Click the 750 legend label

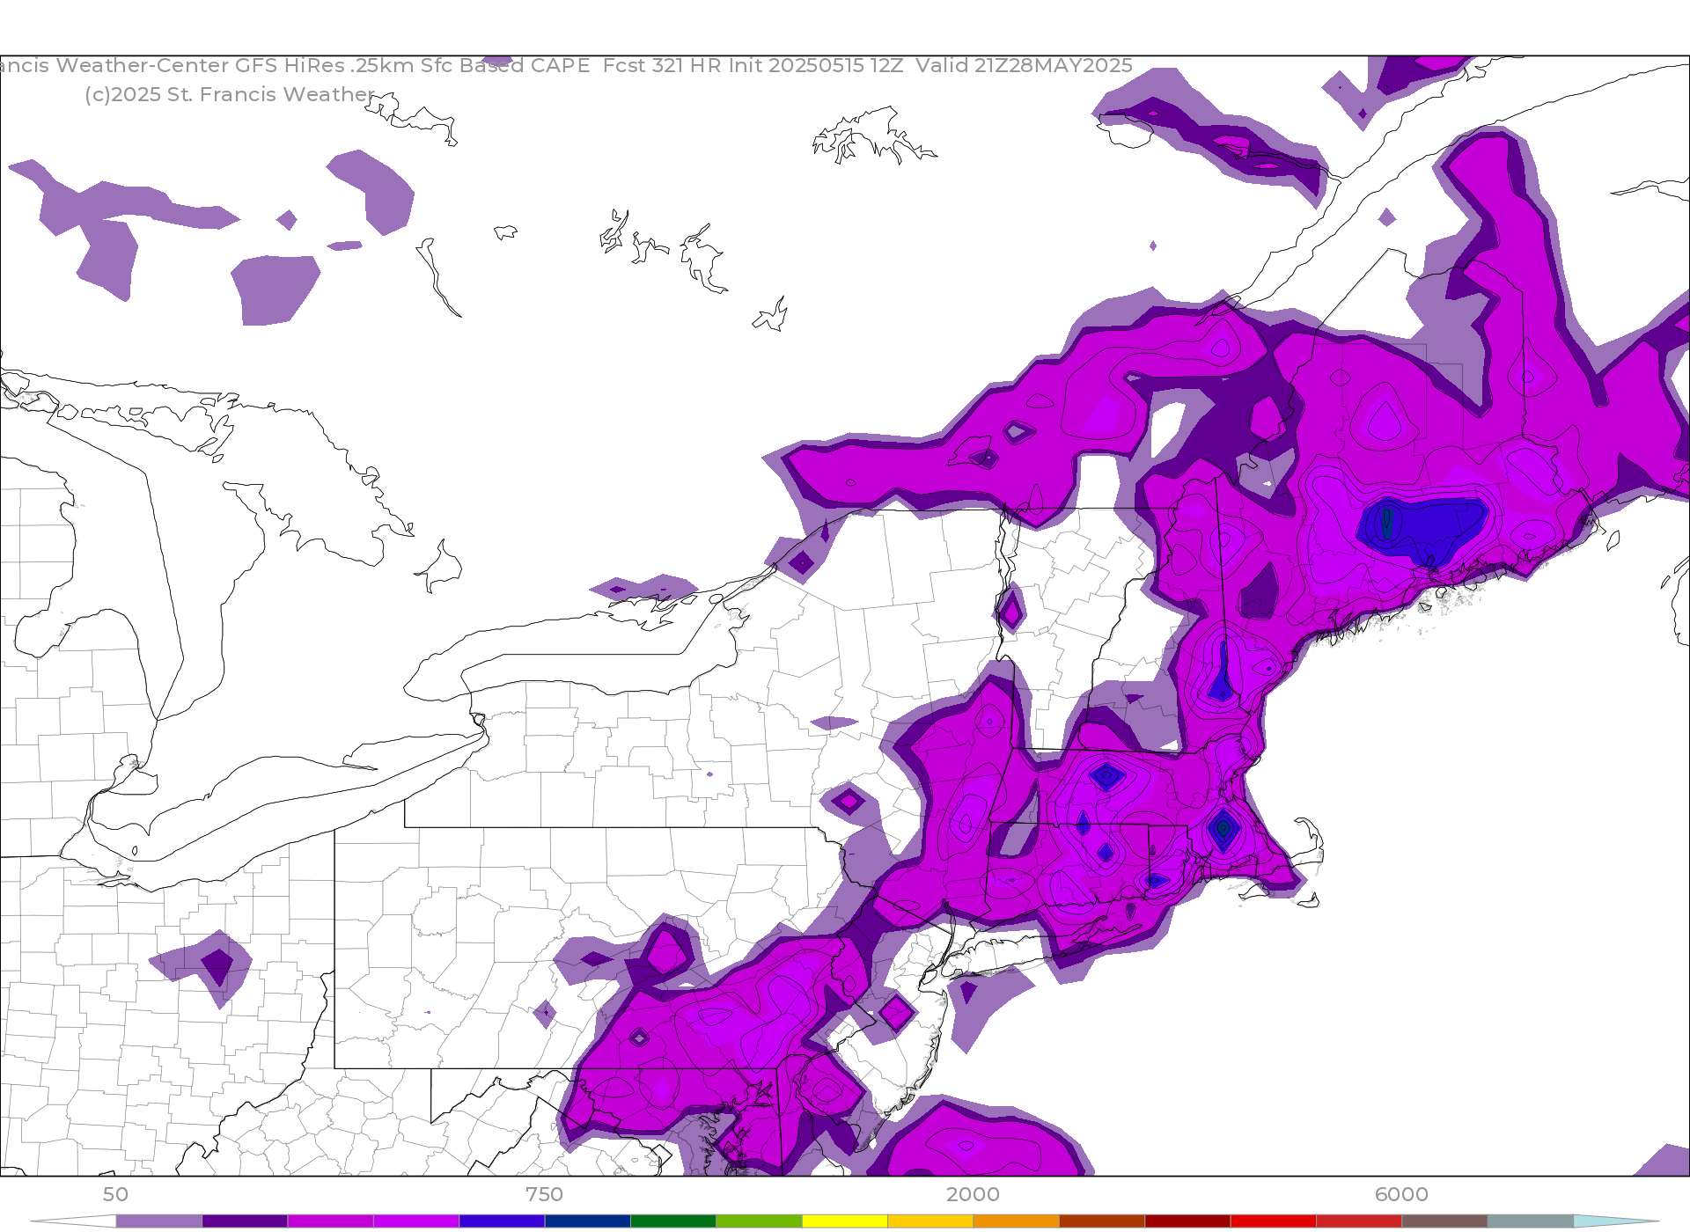544,1194
